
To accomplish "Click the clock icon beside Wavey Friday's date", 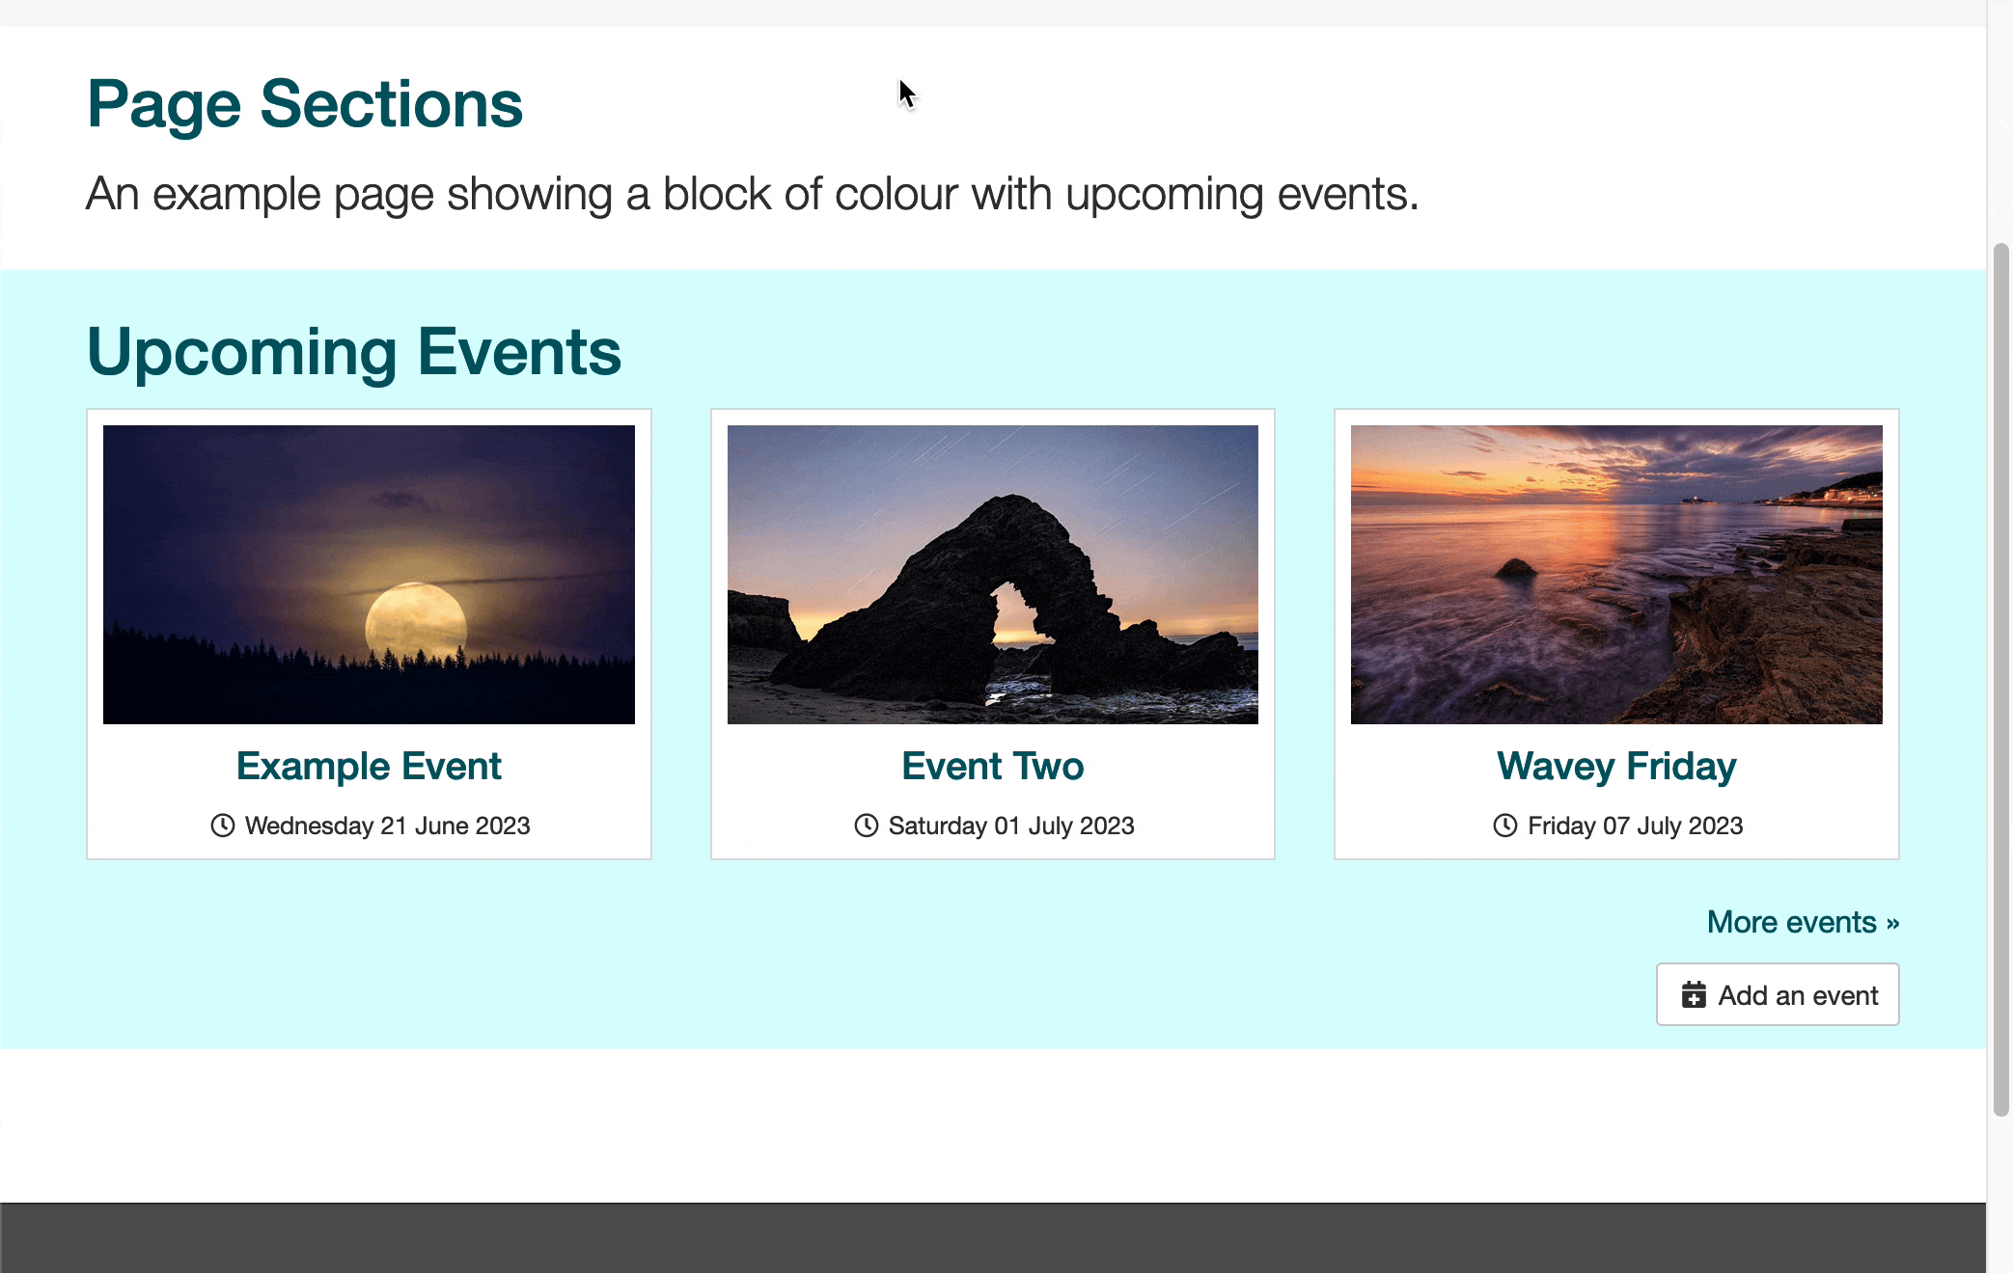I will pos(1505,826).
